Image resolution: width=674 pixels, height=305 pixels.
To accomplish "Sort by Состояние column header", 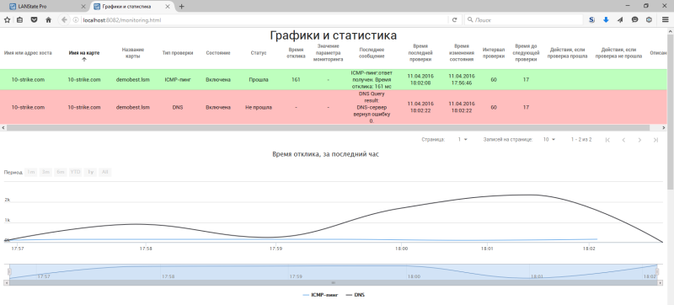I will [218, 53].
